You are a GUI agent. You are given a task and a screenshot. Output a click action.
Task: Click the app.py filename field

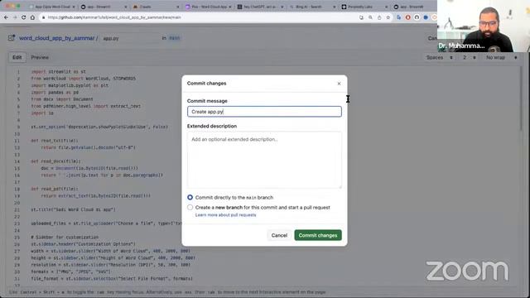(130, 38)
